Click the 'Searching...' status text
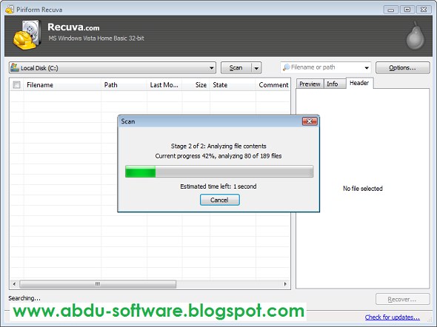This screenshot has height=327, width=437. [24, 298]
